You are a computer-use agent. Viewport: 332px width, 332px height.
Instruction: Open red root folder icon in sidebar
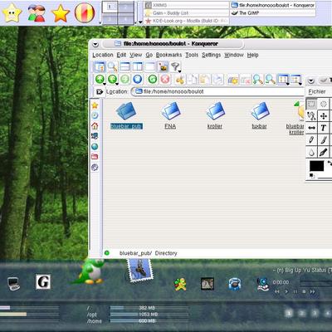[x=95, y=157]
